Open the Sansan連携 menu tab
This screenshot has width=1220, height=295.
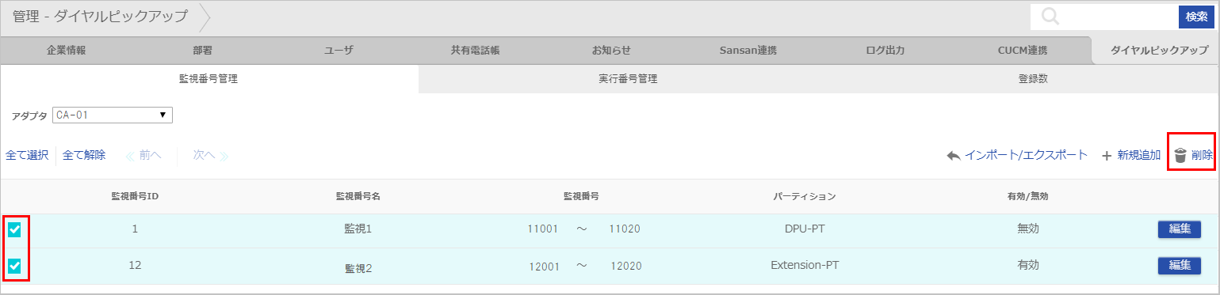pos(748,50)
